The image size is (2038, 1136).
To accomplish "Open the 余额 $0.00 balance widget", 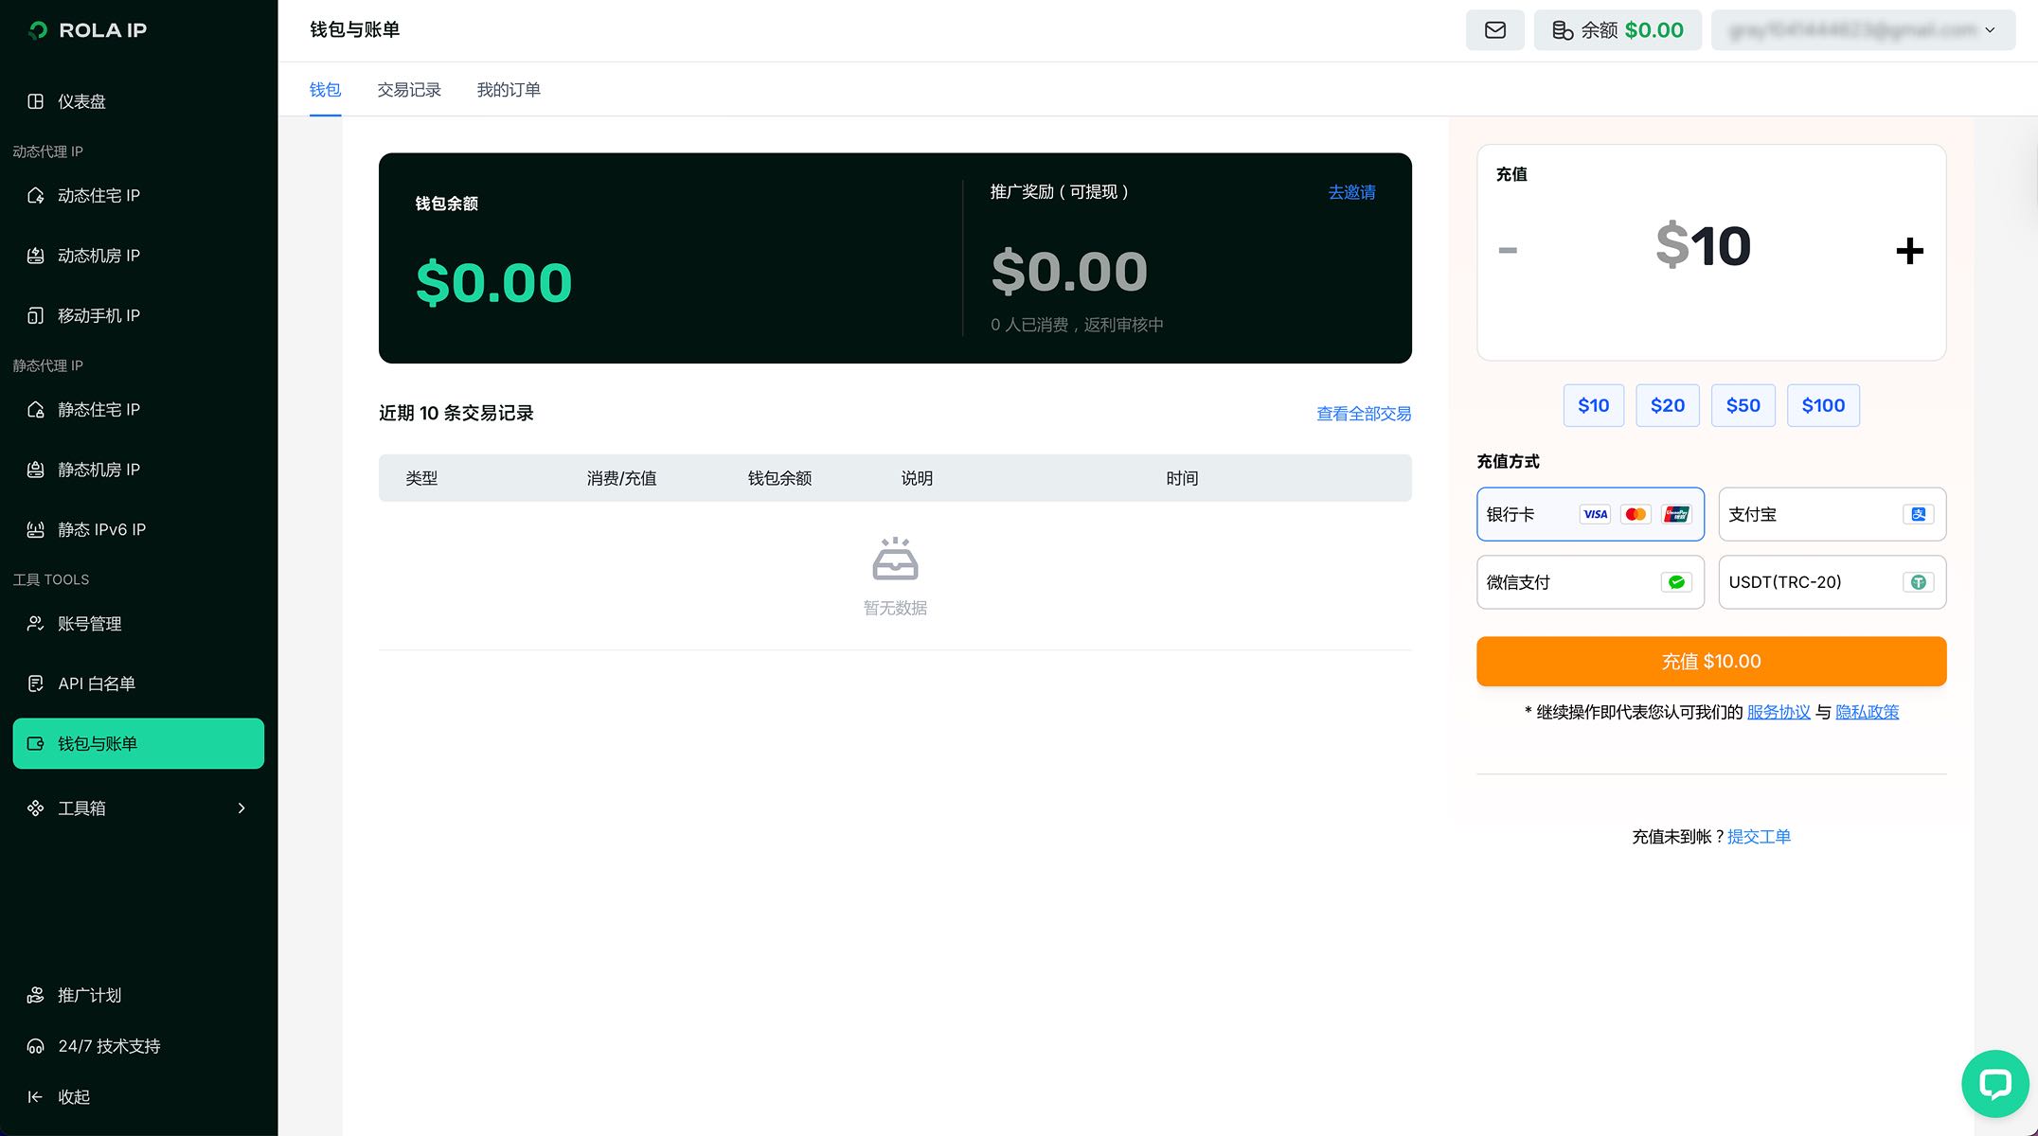I will (x=1617, y=30).
